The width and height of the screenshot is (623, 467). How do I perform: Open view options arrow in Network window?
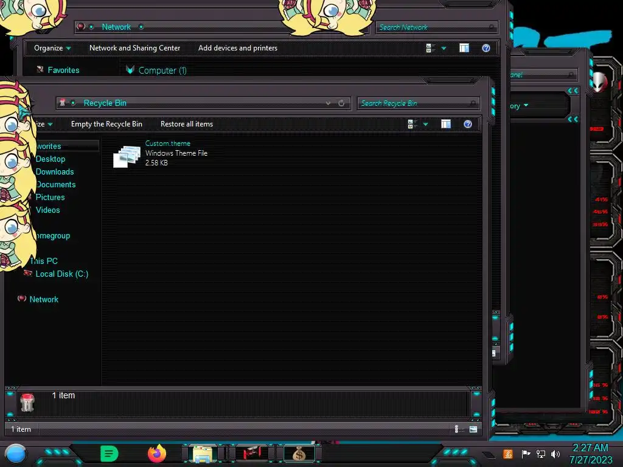(x=444, y=49)
